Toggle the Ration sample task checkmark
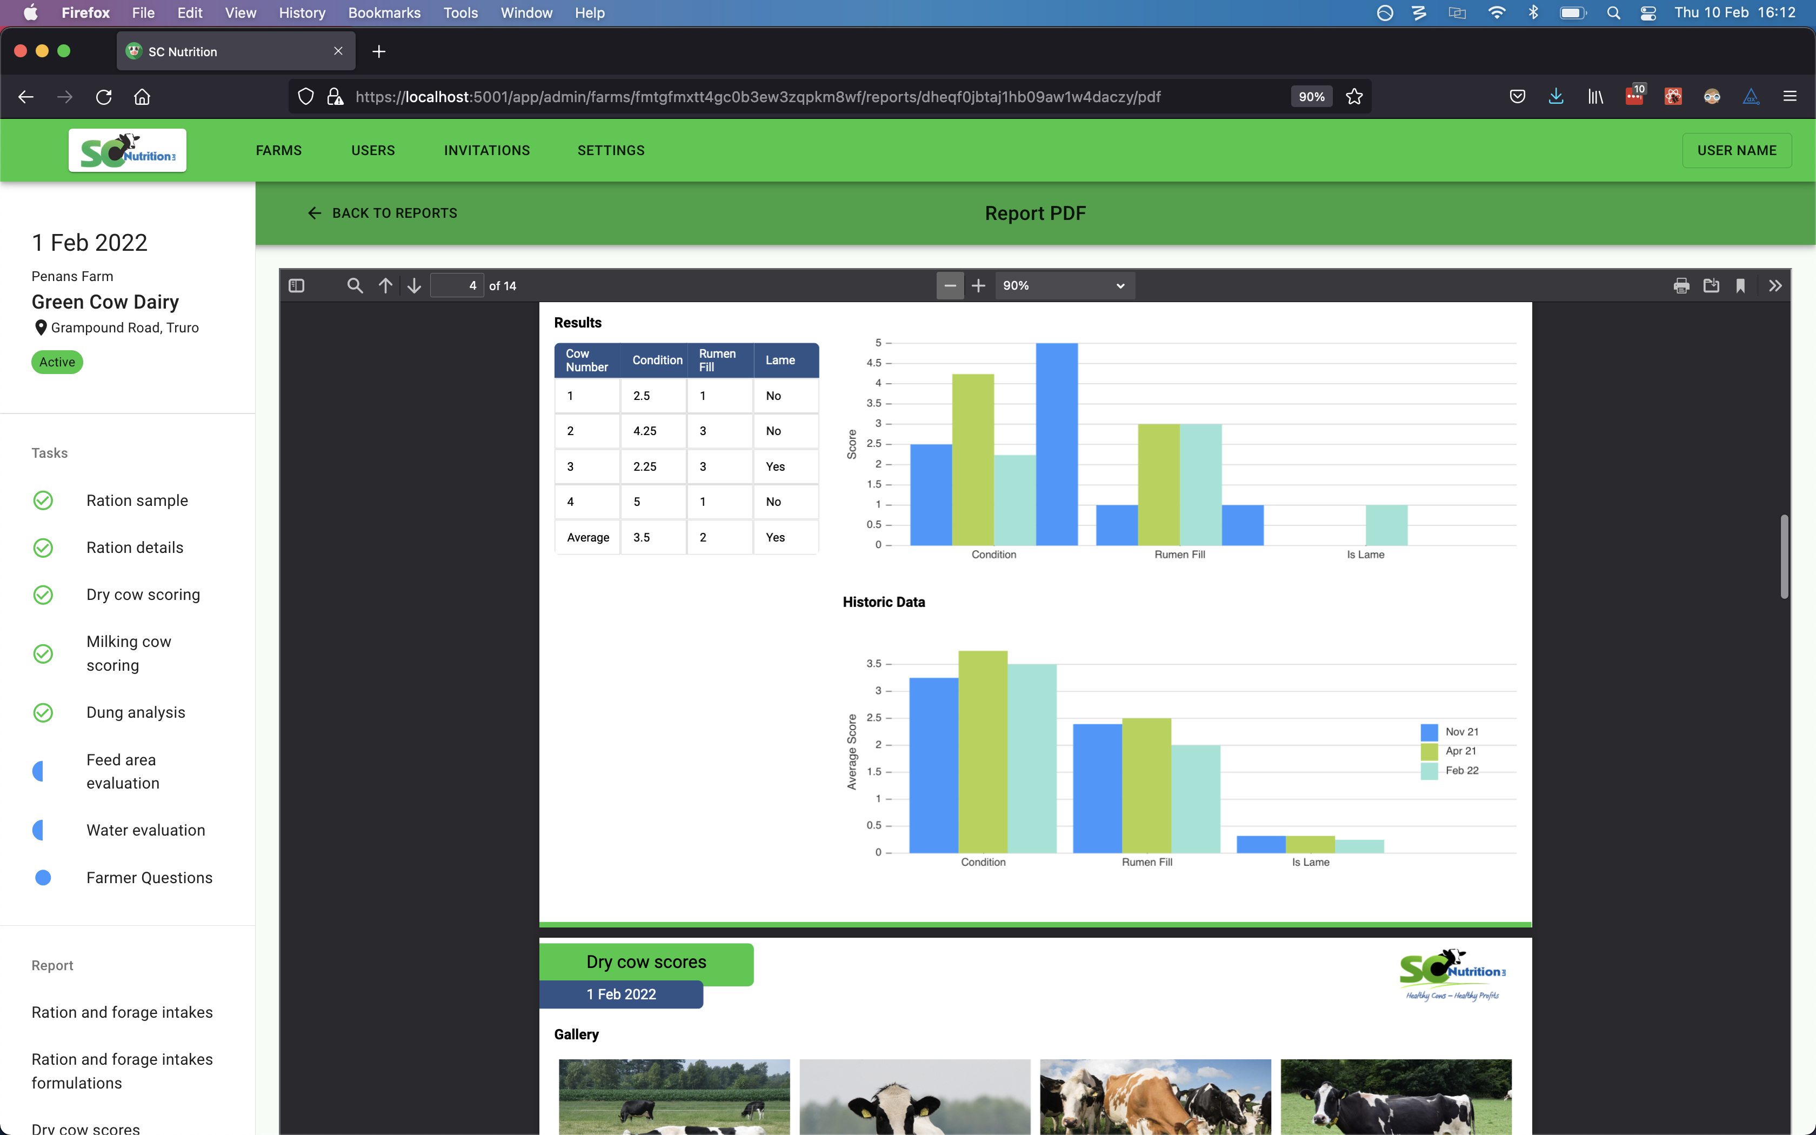Viewport: 1816px width, 1135px height. (x=44, y=500)
